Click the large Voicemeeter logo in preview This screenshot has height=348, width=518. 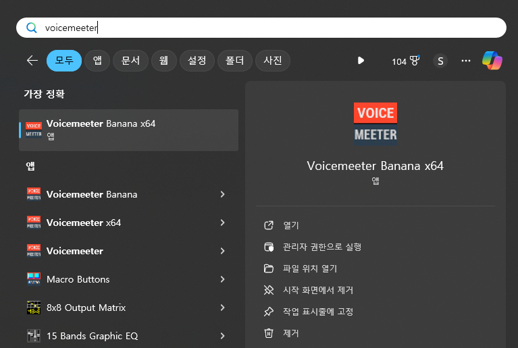click(x=375, y=124)
